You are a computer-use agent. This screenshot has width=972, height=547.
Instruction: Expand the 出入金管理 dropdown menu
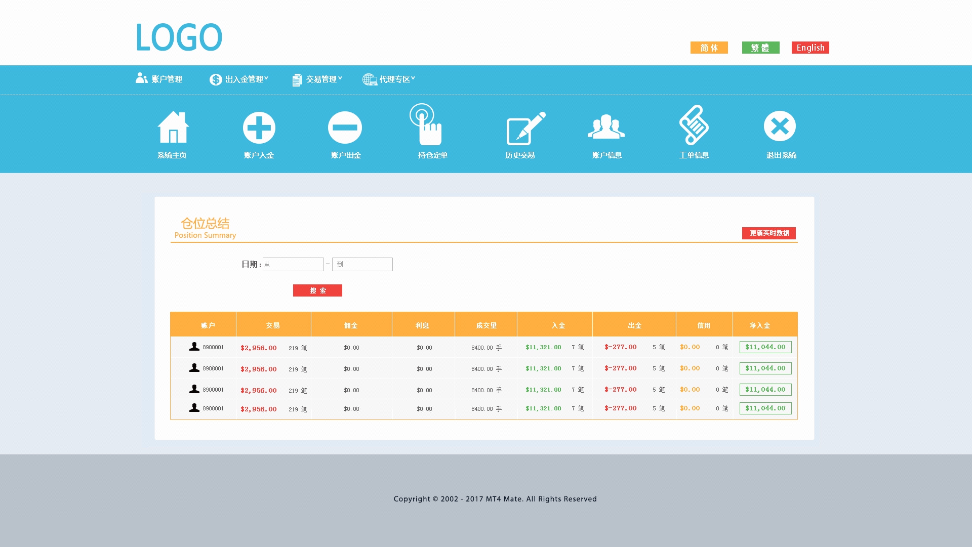click(239, 79)
